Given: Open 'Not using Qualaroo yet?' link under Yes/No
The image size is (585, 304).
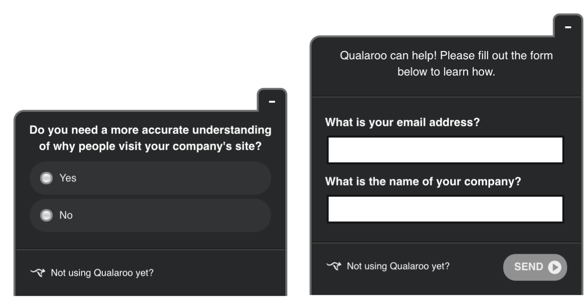Looking at the screenshot, I should (102, 273).
